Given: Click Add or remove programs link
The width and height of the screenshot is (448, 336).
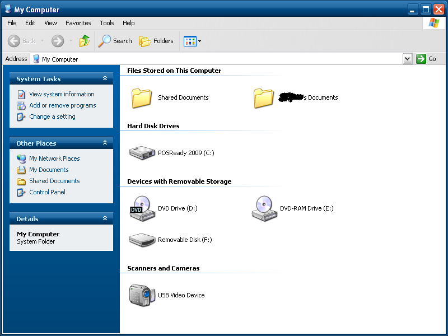Looking at the screenshot, I should coord(62,105).
